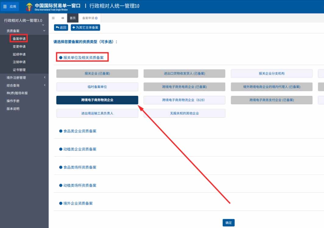Open 证书管理 in the sidebar
Screen dimensions: 324x228
click(x=19, y=70)
